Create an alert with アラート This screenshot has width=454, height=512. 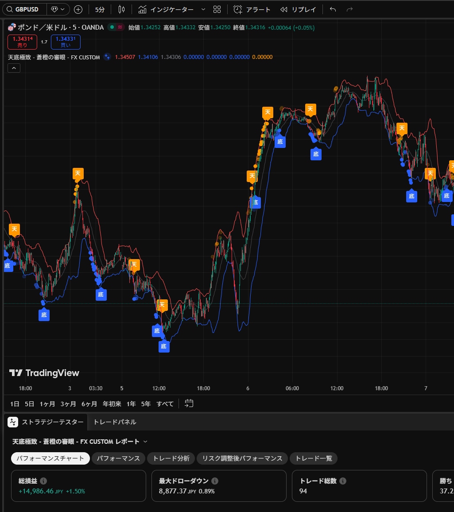pos(252,9)
